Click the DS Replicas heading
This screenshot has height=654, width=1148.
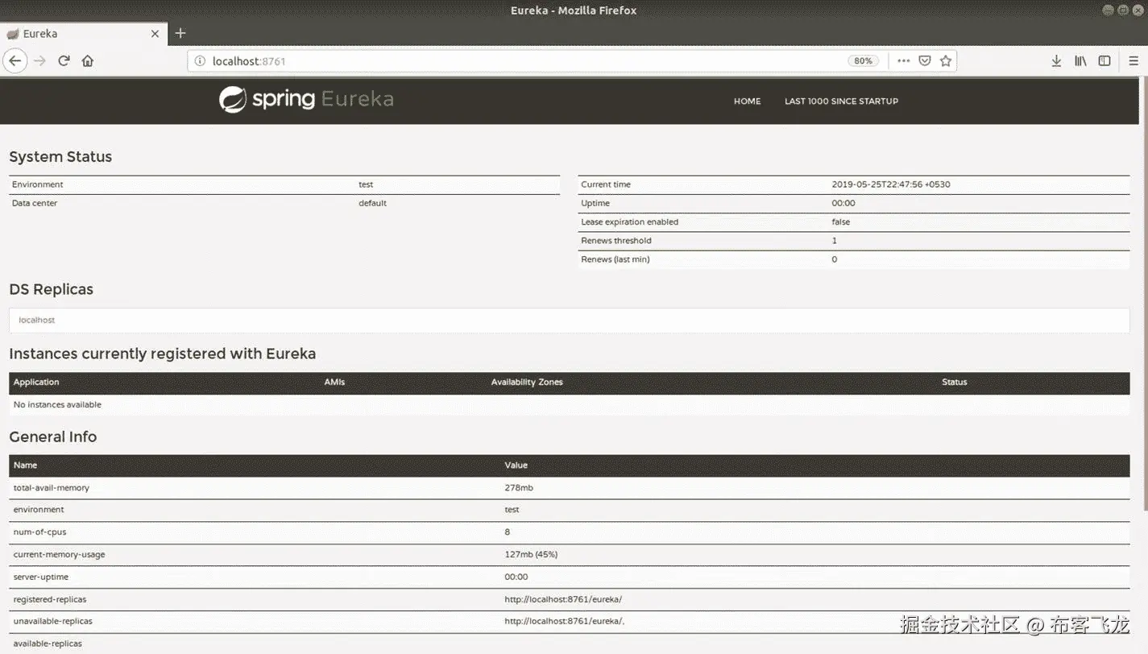click(51, 289)
